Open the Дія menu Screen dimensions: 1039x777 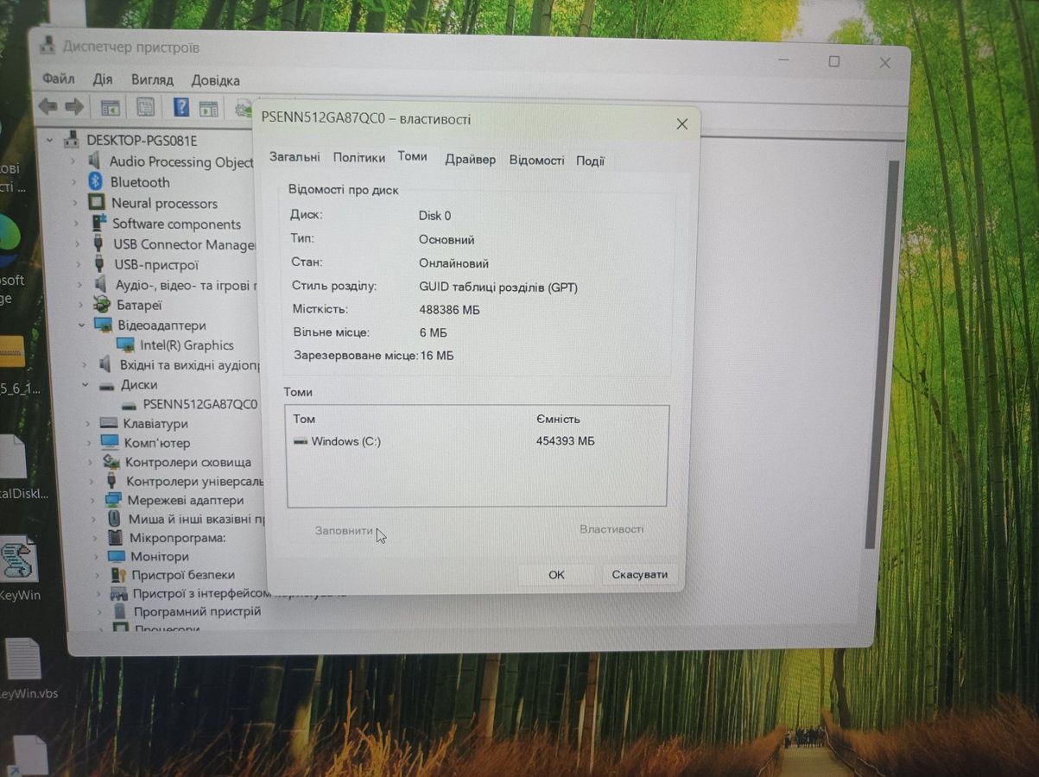(x=103, y=79)
